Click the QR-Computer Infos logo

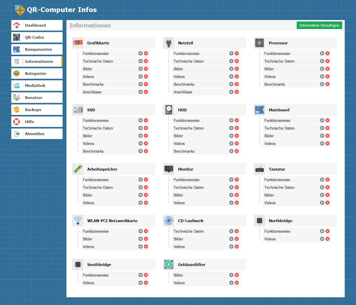(56, 10)
